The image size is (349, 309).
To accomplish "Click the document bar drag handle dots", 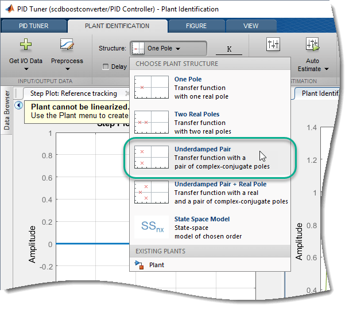I will [16, 93].
